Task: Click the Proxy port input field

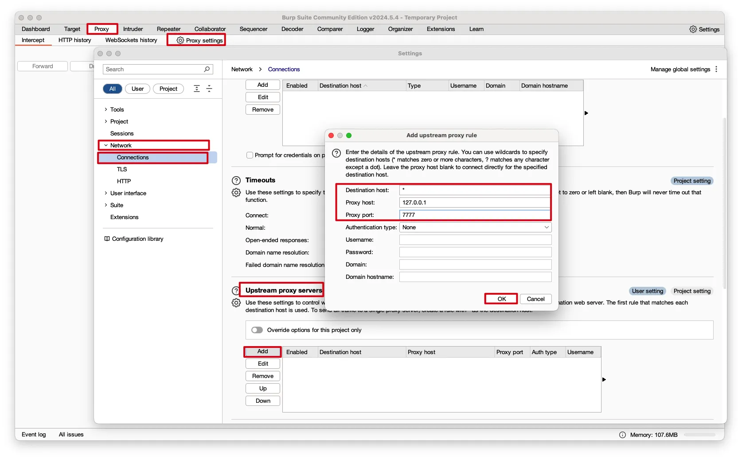Action: [x=475, y=215]
